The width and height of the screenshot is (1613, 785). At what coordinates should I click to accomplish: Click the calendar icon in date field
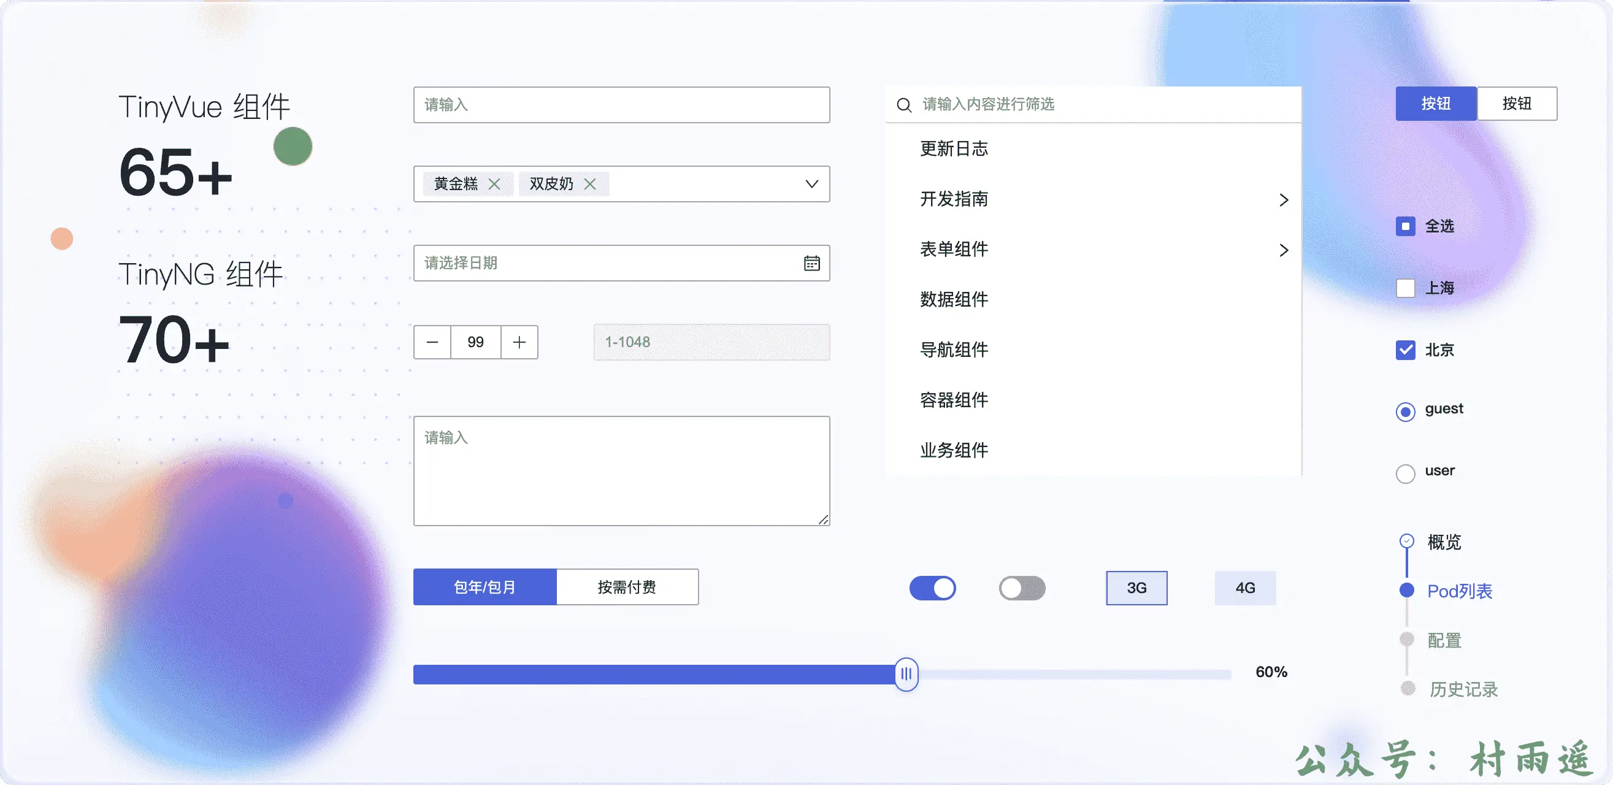tap(811, 263)
